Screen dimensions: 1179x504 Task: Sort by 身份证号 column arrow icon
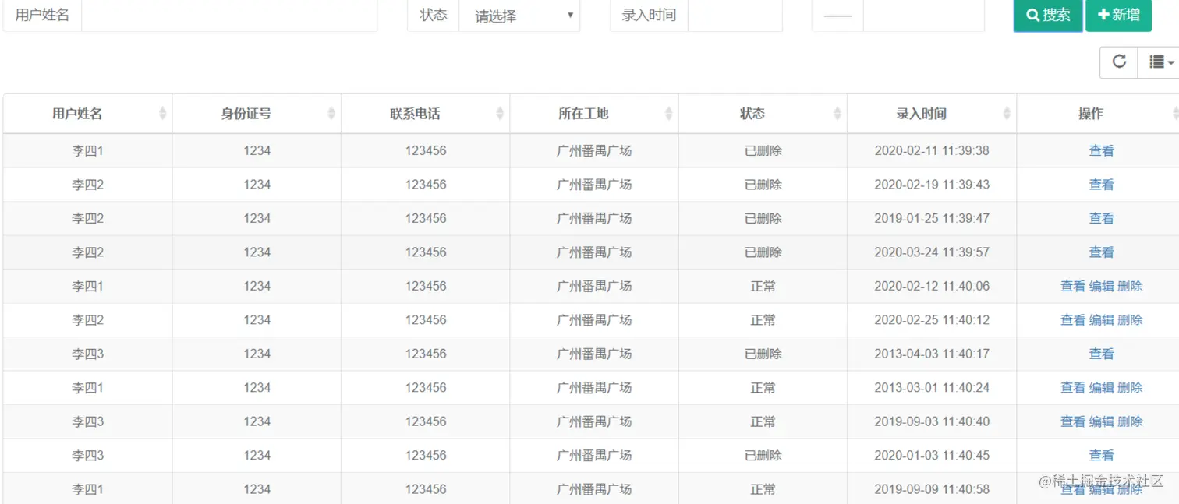coord(331,114)
